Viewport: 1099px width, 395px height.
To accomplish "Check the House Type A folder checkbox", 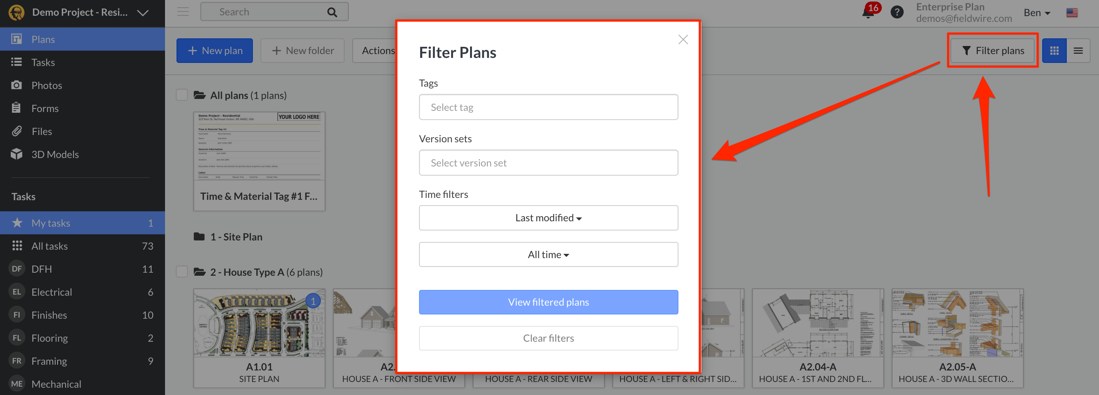I will (182, 272).
